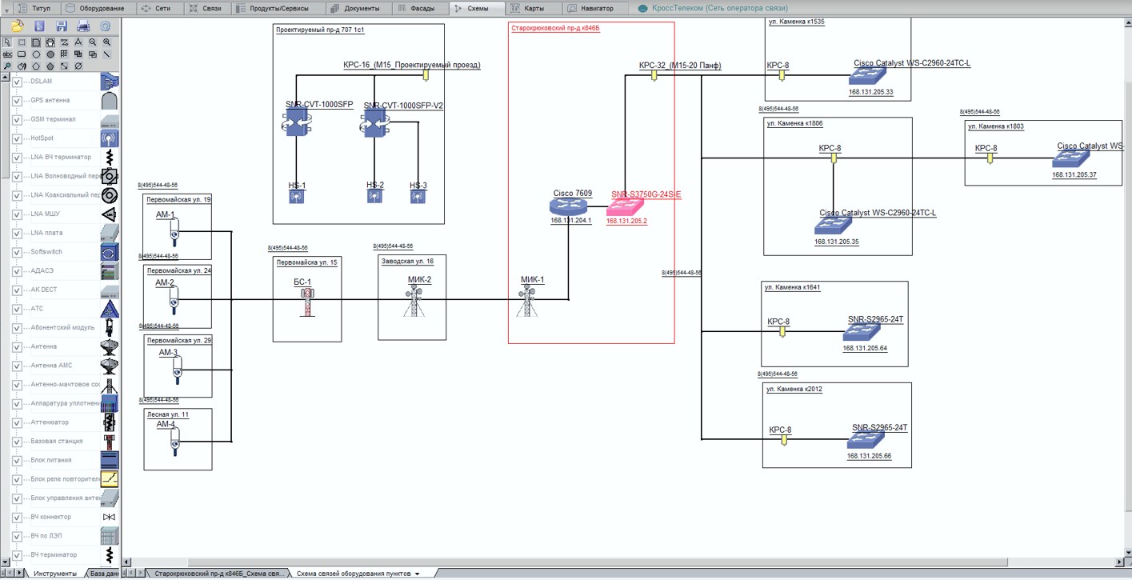Viewport: 1132px width, 580px height.
Task: Select the empty pentagon shape tool
Action: [36, 66]
